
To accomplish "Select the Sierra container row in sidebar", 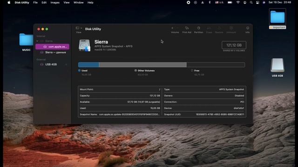I will coord(53,41).
